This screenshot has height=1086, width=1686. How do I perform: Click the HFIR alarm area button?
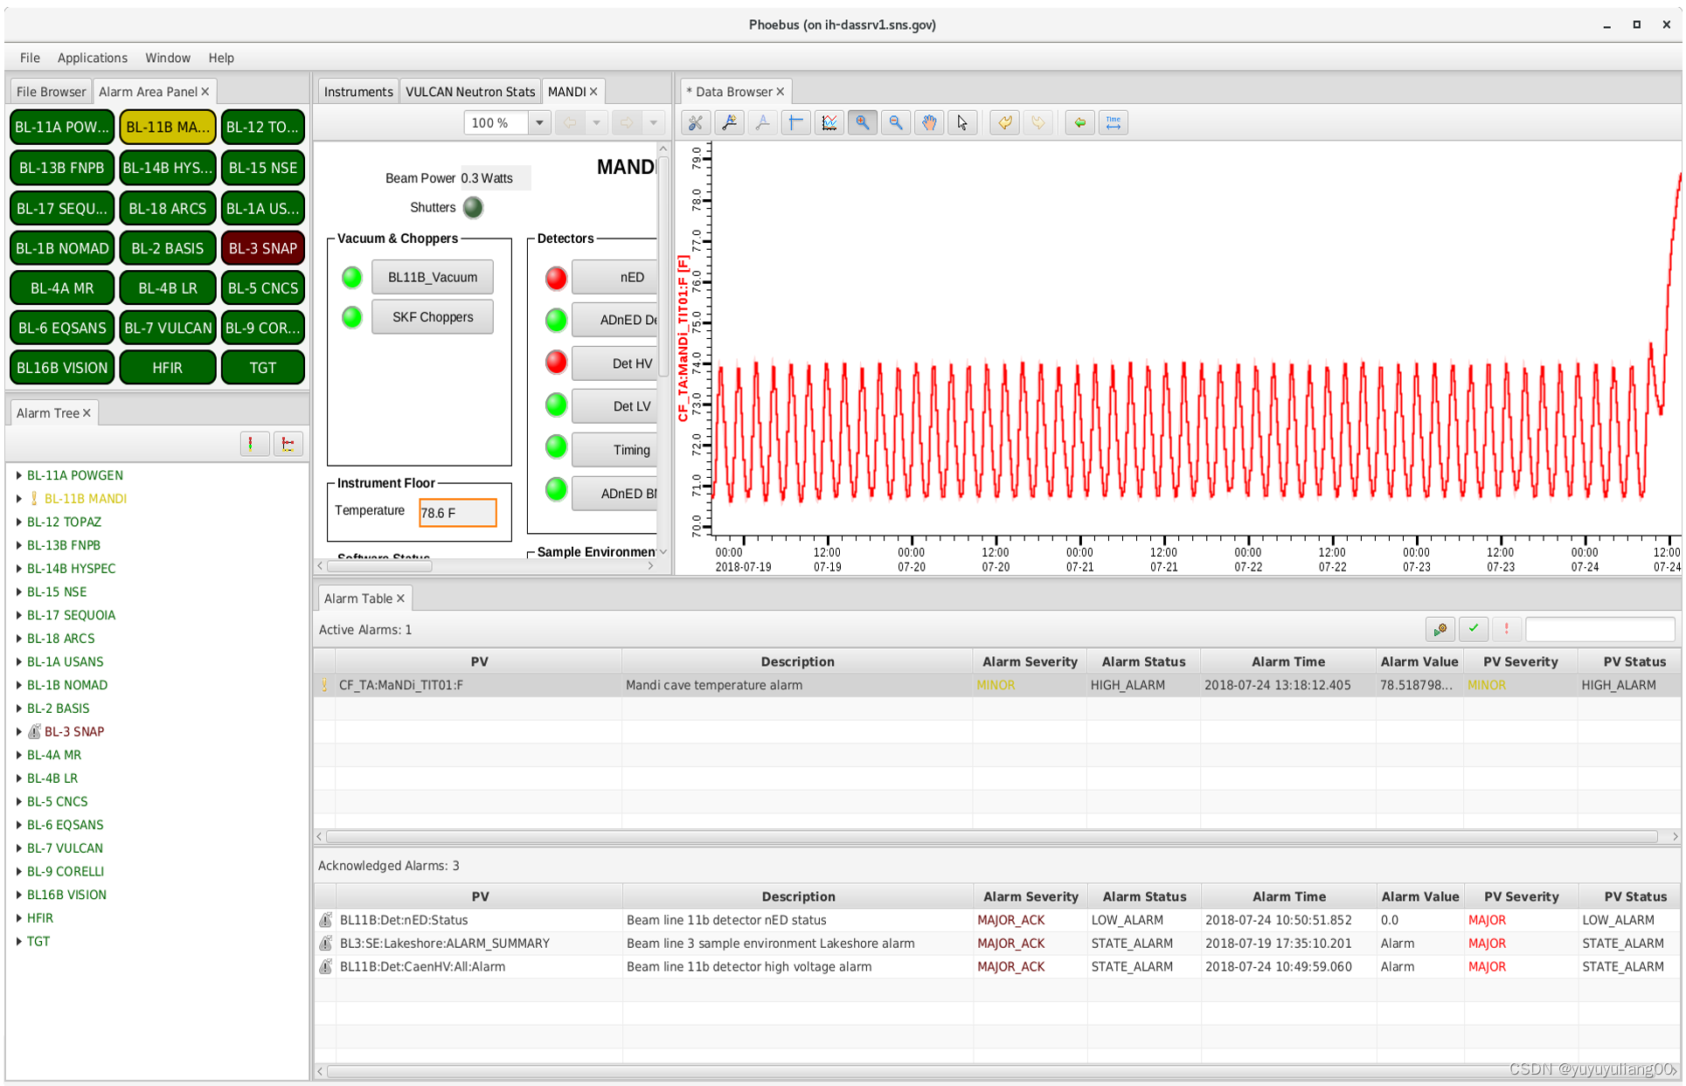[x=168, y=368]
